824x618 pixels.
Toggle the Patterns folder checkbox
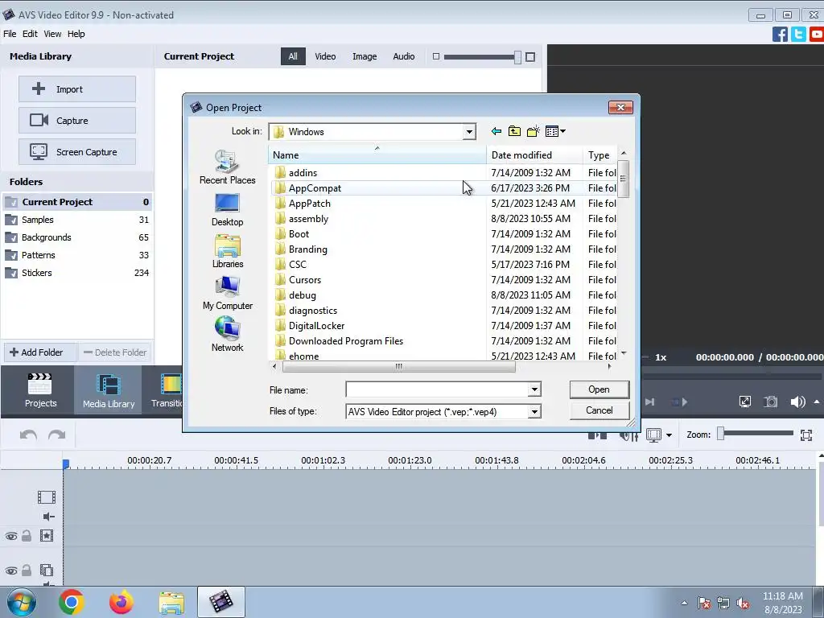11,255
